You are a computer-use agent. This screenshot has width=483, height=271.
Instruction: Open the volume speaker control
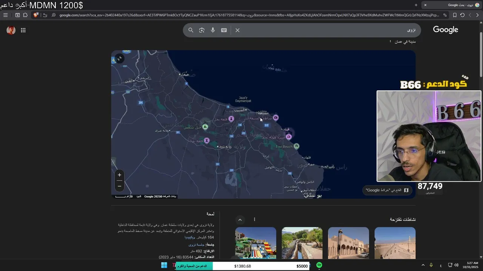click(456, 265)
